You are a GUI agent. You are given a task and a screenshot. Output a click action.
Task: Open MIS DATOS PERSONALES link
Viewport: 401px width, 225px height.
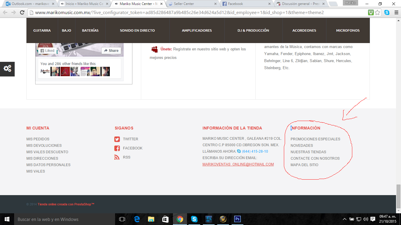(48, 165)
